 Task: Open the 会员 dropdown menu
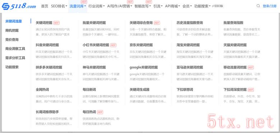click(187, 6)
